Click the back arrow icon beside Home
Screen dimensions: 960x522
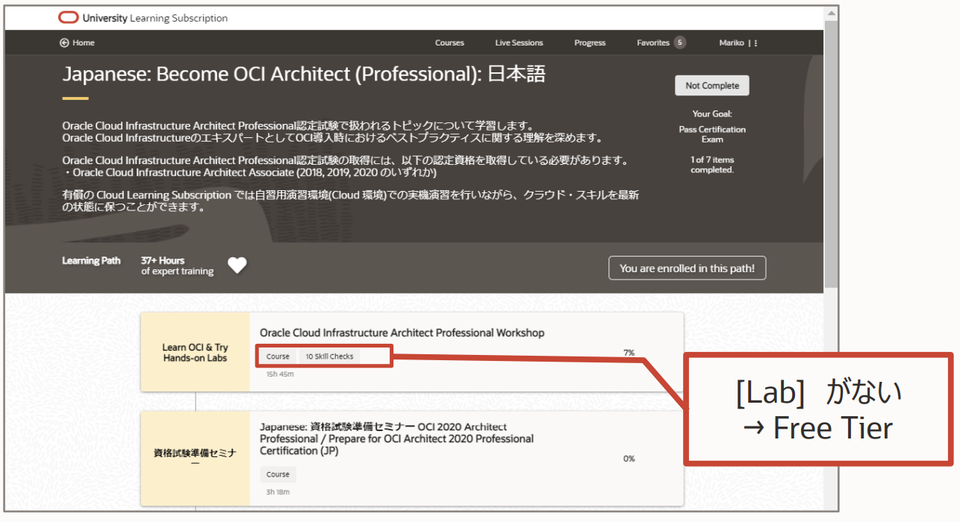point(64,43)
